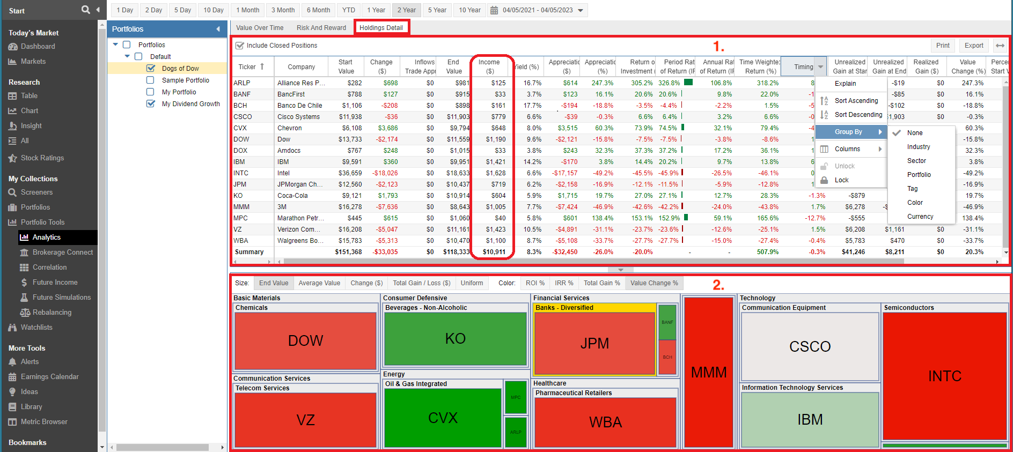Uncheck the Dogs of Dow checkbox

[151, 68]
